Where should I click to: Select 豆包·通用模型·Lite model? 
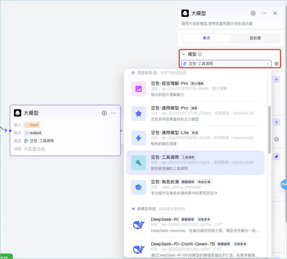coord(196,138)
